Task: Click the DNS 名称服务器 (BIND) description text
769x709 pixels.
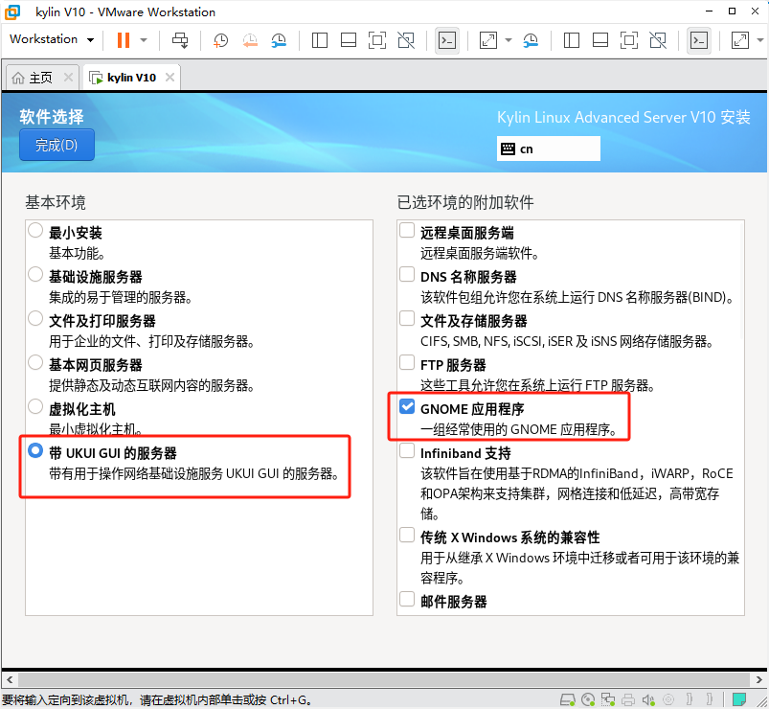Action: (x=577, y=297)
